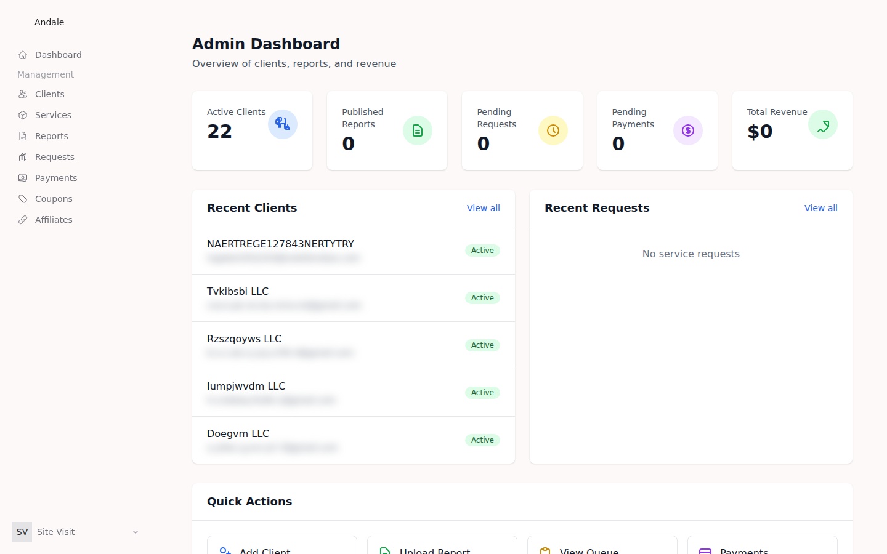The height and width of the screenshot is (554, 887).
Task: Open the Payments quick action button
Action: click(x=763, y=545)
